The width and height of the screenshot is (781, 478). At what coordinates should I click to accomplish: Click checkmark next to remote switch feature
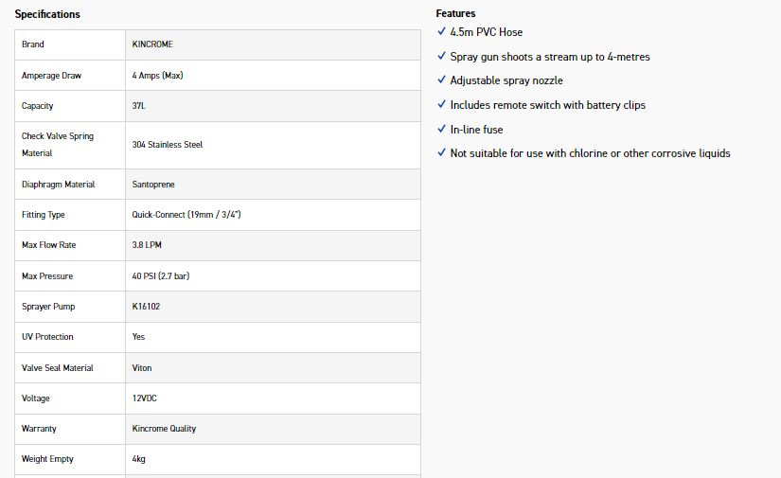pos(441,104)
